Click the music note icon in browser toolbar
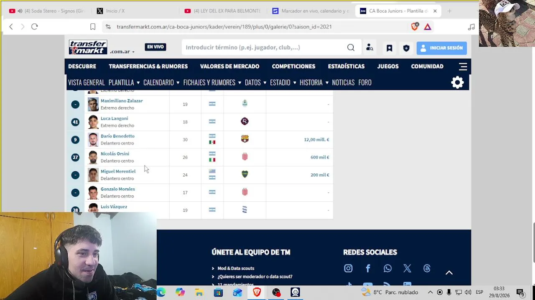 [x=471, y=27]
